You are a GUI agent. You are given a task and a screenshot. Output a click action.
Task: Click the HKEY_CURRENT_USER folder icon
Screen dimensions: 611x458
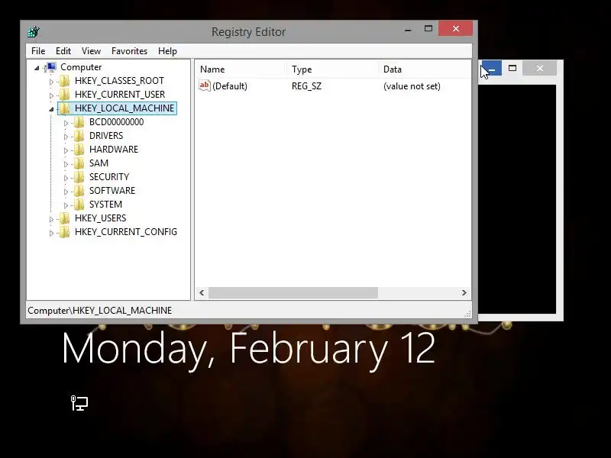point(65,95)
